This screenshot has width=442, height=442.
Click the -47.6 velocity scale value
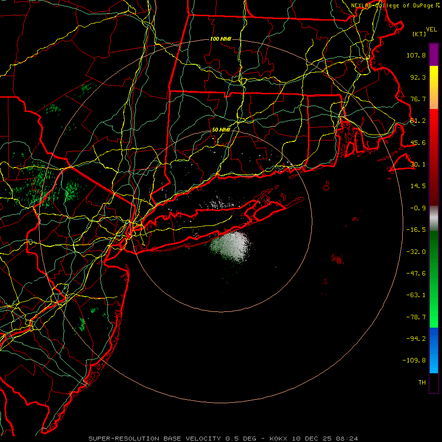pos(416,274)
